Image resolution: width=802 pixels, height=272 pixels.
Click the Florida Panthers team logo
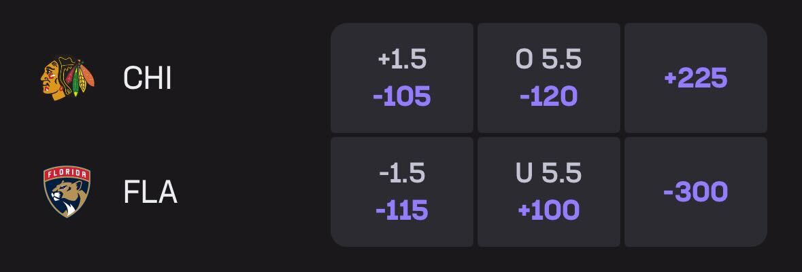click(x=67, y=192)
